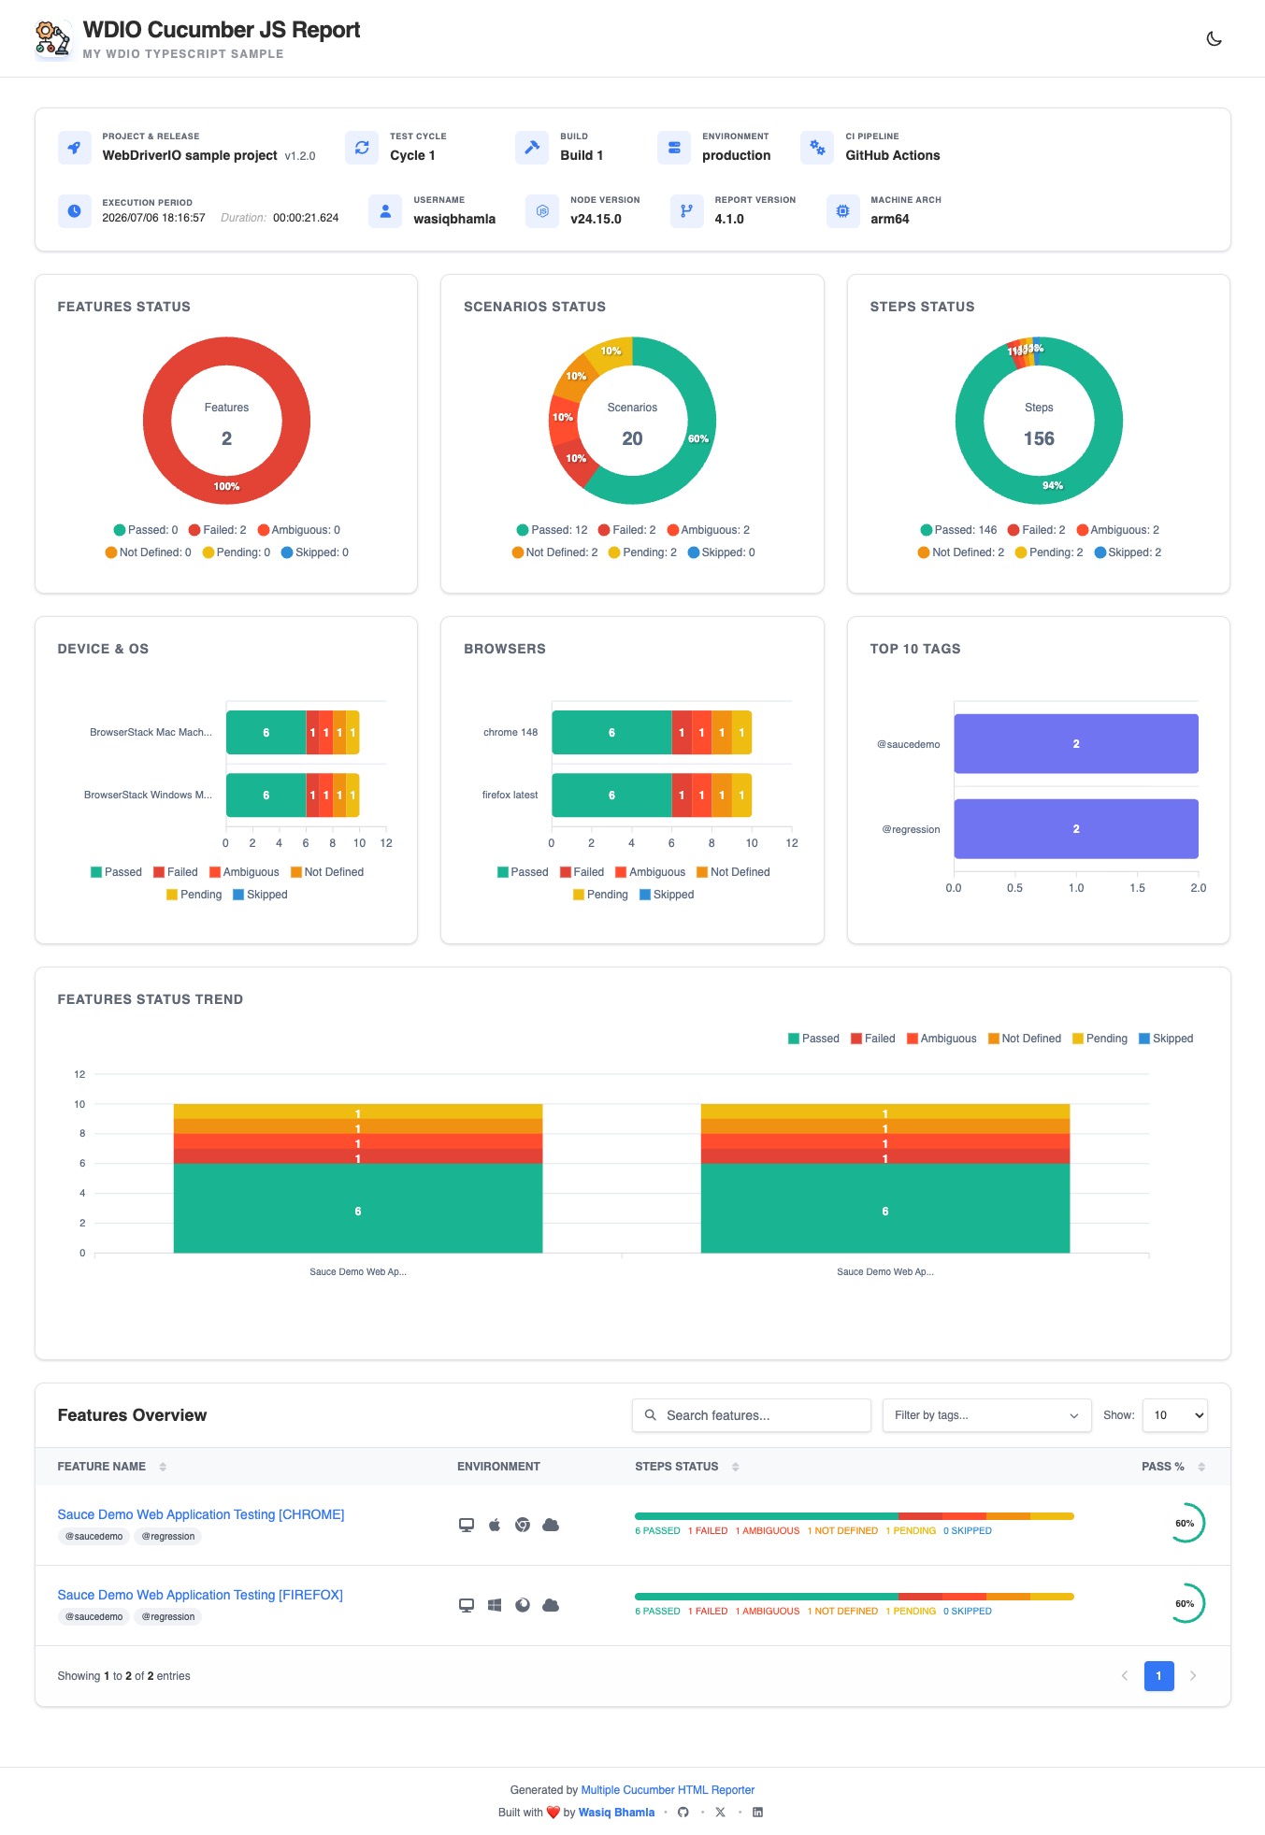Click the Build hammer icon

(x=532, y=147)
